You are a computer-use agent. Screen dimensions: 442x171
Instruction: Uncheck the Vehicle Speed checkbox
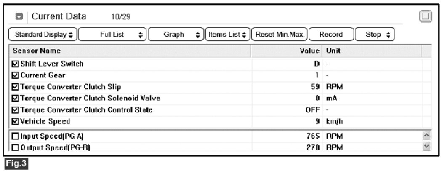click(x=16, y=121)
